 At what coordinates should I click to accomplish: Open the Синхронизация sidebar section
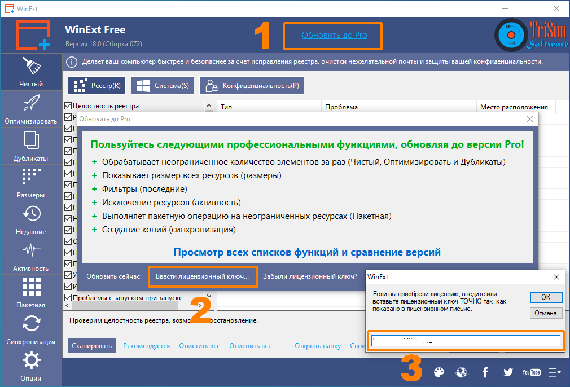(x=31, y=329)
